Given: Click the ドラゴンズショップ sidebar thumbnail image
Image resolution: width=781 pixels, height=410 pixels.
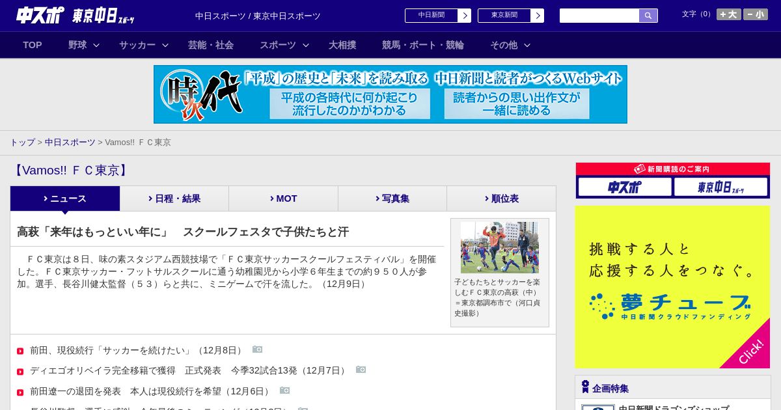Looking at the screenshot, I should click(x=598, y=407).
